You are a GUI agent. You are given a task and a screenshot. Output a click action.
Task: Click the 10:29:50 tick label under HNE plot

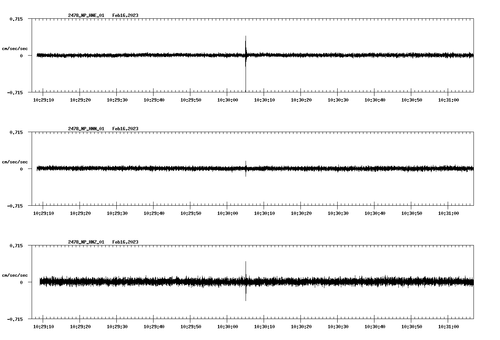pyautogui.click(x=191, y=100)
